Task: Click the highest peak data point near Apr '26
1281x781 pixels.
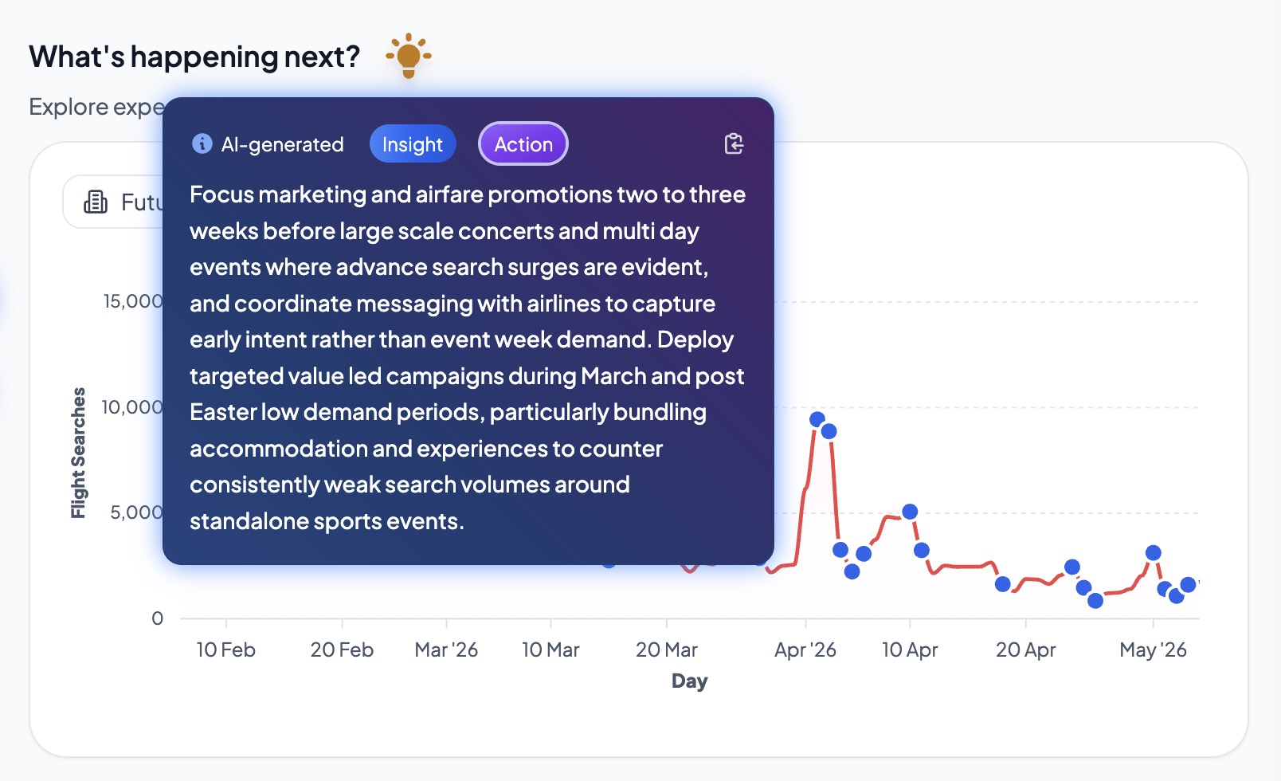Action: [x=817, y=419]
